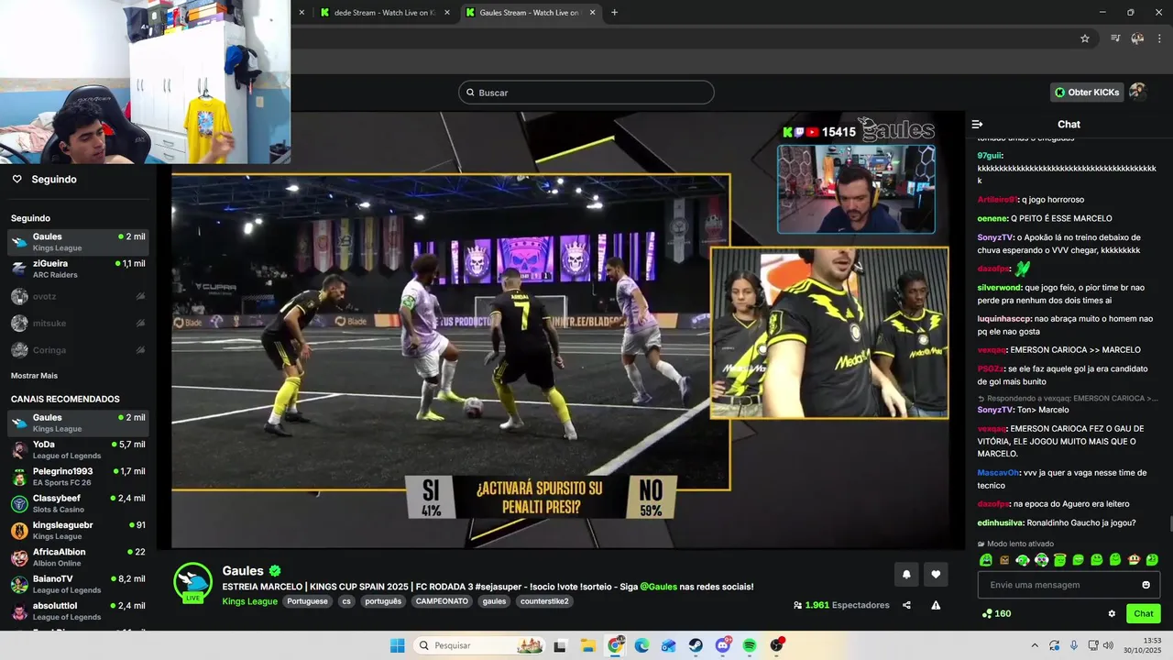Screen dimensions: 1173x660
Task: Open offline channel Coringa
Action: [78, 350]
